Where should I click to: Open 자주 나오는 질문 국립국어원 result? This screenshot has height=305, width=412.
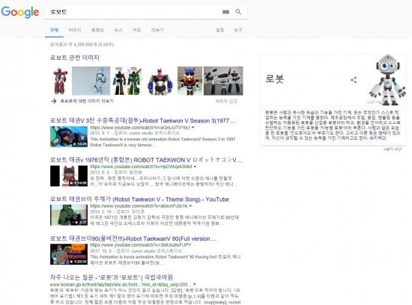click(x=112, y=277)
